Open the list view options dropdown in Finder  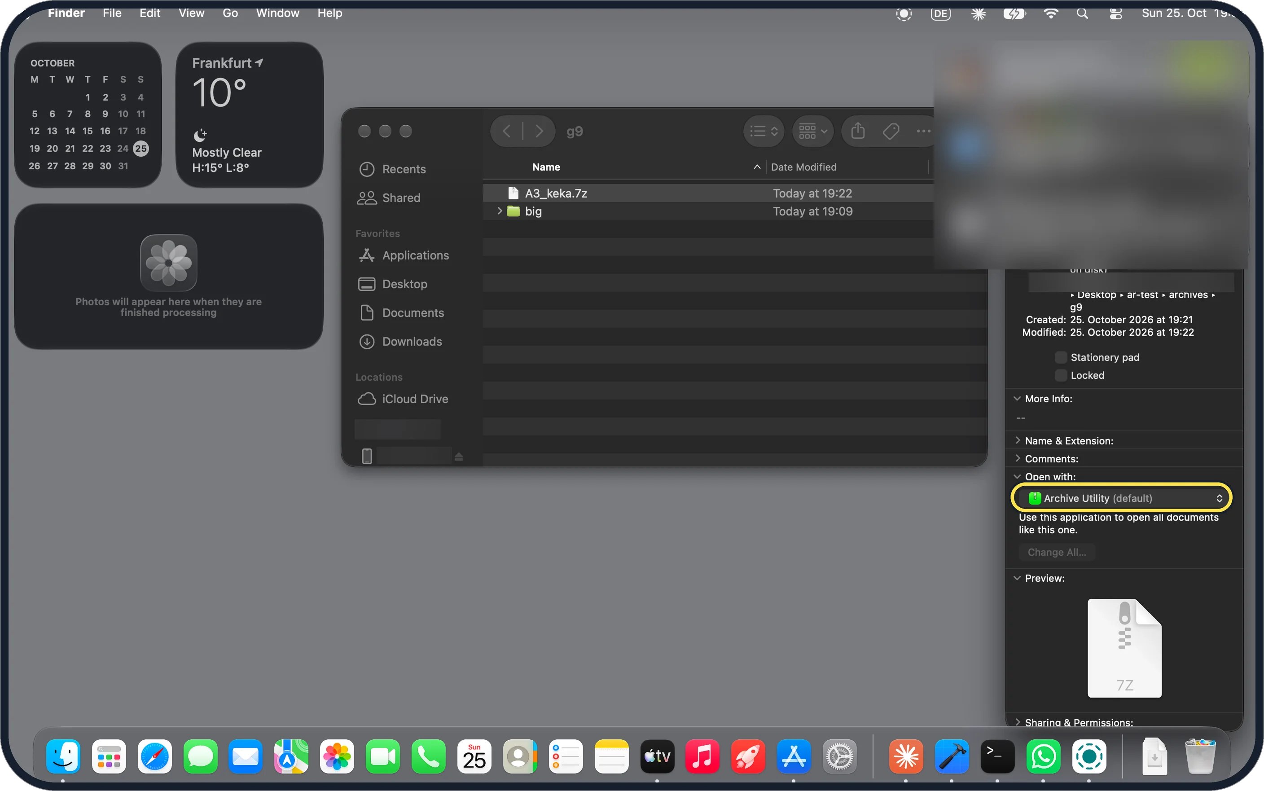click(x=764, y=131)
